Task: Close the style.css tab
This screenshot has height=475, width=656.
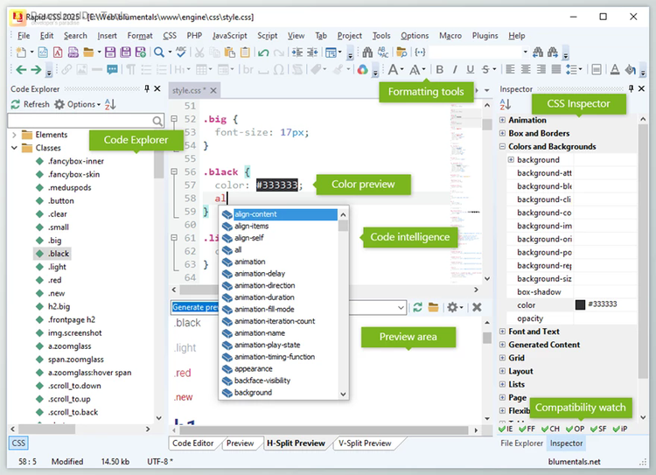Action: pyautogui.click(x=213, y=90)
